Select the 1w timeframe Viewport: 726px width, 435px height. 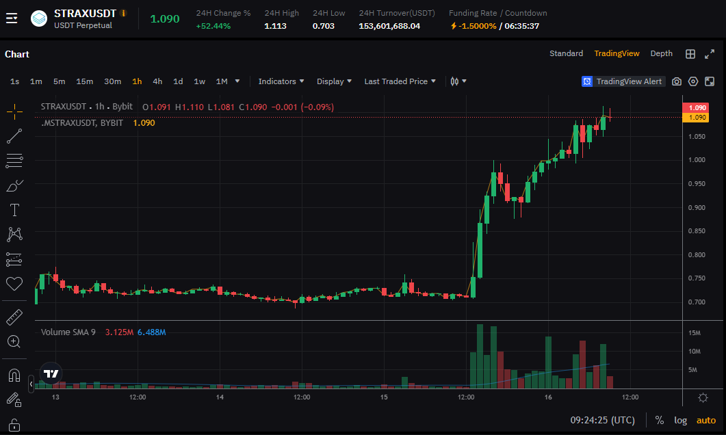[200, 81]
